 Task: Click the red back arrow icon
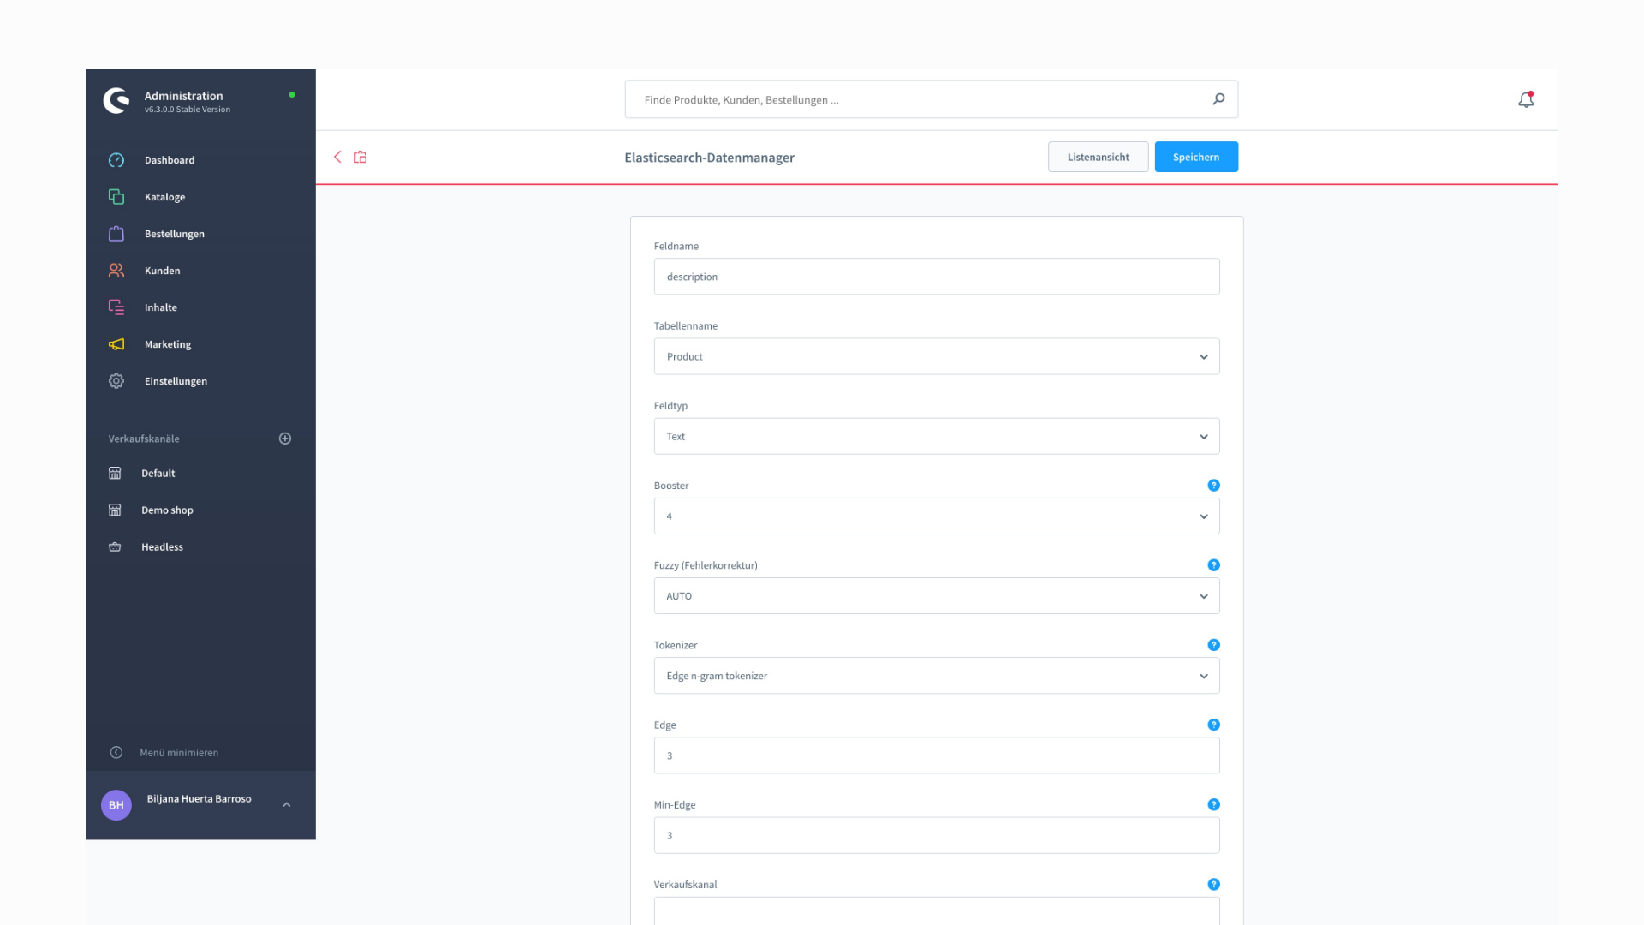(337, 157)
